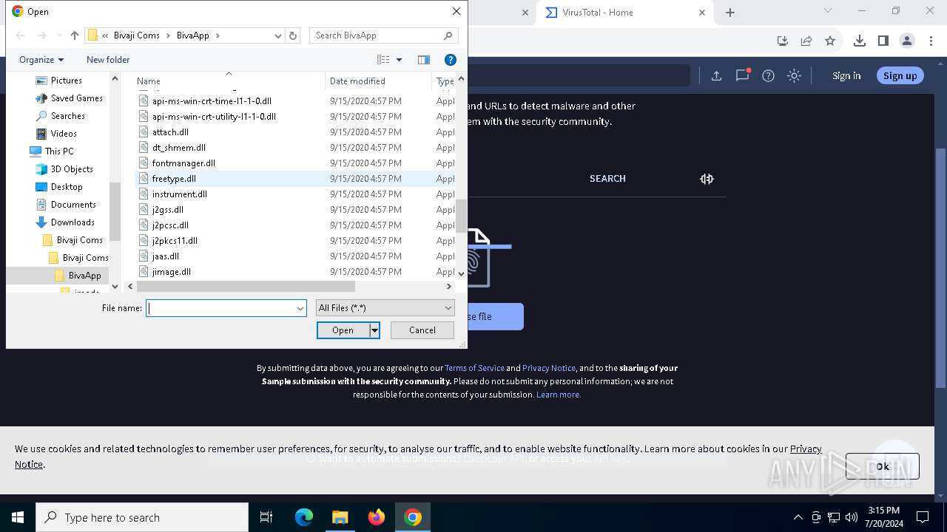The height and width of the screenshot is (532, 947).
Task: Bookmark this page star icon
Action: point(830,41)
